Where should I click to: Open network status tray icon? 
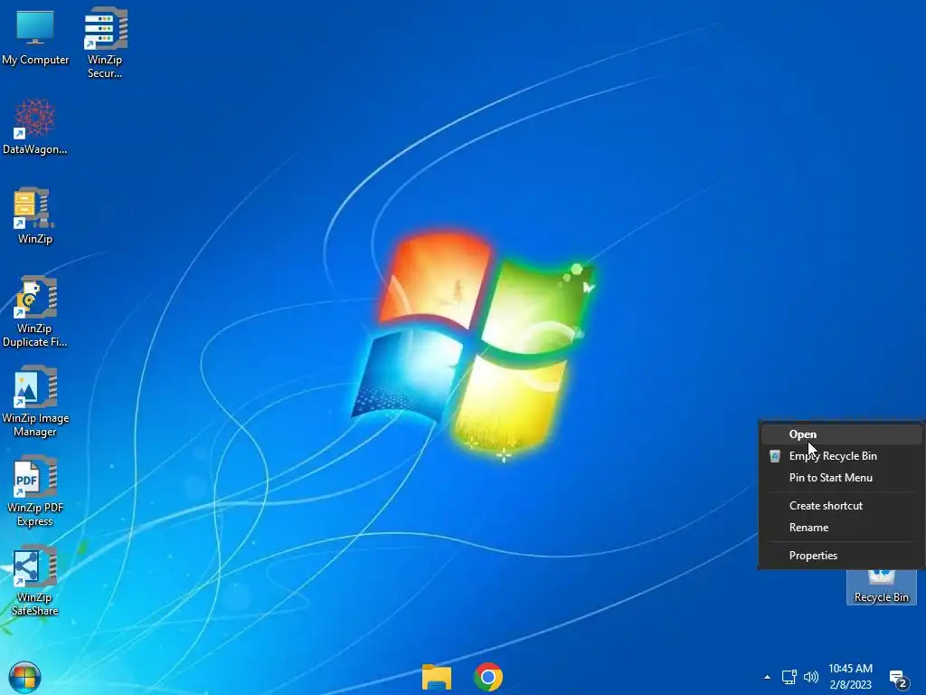[x=789, y=677]
